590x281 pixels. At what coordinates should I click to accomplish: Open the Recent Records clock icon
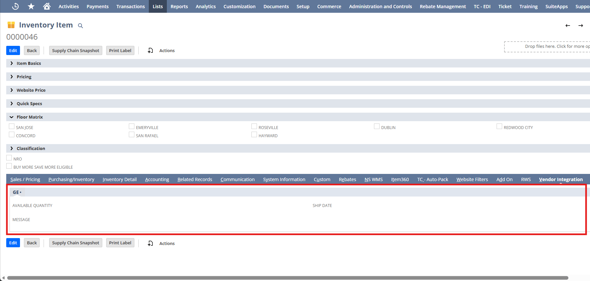[x=15, y=6]
